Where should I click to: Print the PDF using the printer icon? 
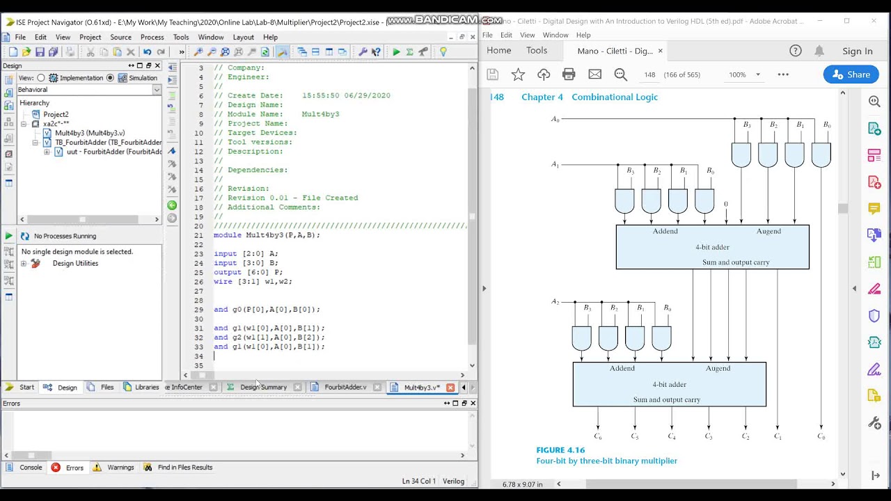click(x=569, y=74)
